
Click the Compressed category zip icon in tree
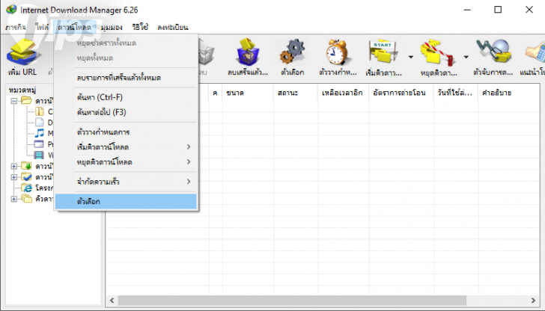(39, 111)
